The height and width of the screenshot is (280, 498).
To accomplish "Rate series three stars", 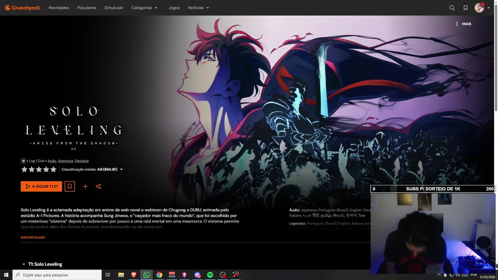I will [x=39, y=169].
